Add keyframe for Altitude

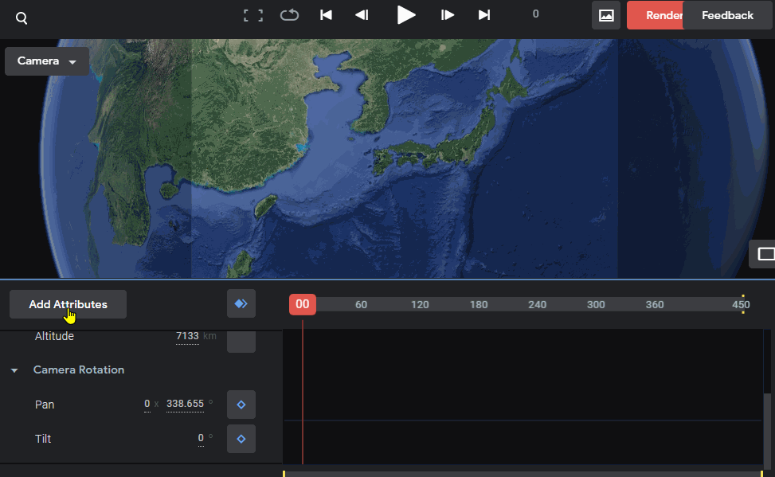(241, 341)
